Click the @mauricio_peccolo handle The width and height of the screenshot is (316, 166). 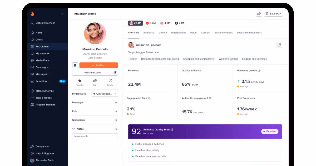pyautogui.click(x=149, y=45)
